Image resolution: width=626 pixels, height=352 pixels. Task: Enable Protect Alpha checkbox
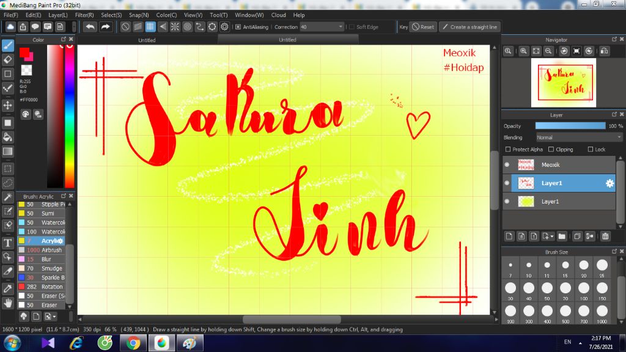[x=508, y=149]
